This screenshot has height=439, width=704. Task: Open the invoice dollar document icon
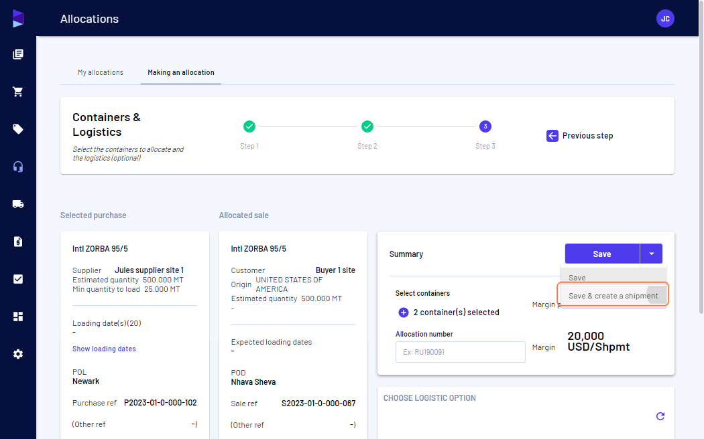[18, 242]
